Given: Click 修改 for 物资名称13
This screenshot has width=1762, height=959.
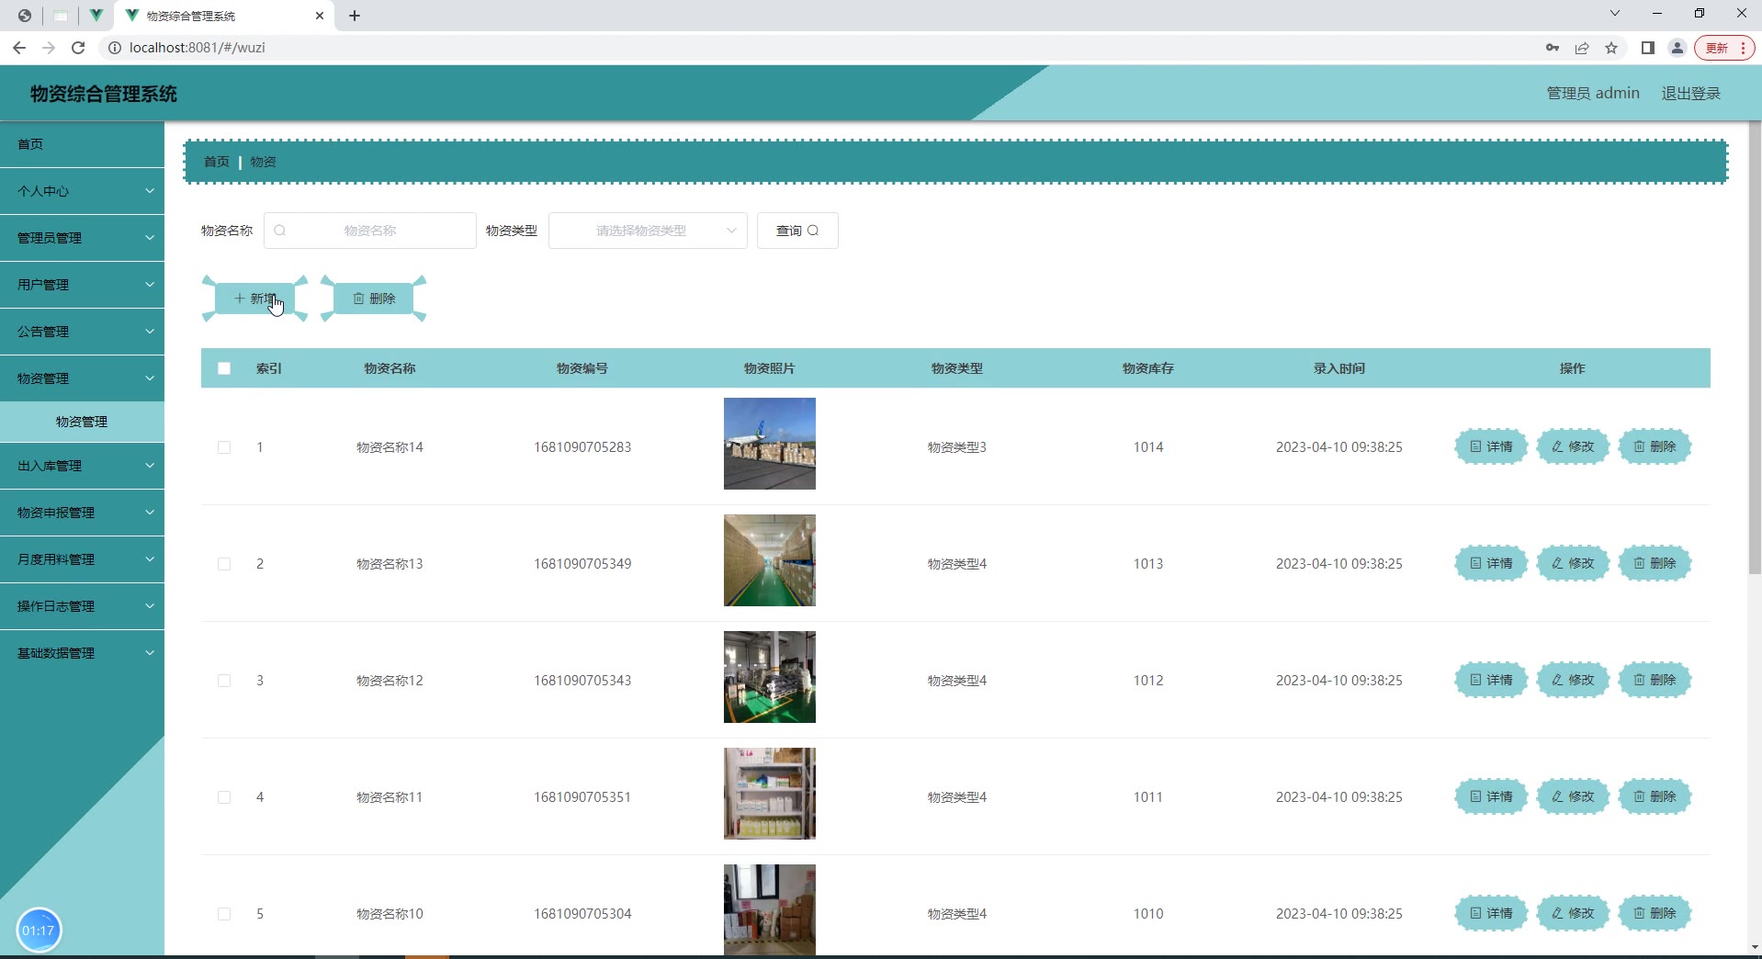Looking at the screenshot, I should [x=1573, y=563].
